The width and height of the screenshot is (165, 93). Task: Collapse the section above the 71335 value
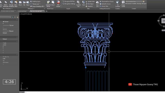[17, 41]
